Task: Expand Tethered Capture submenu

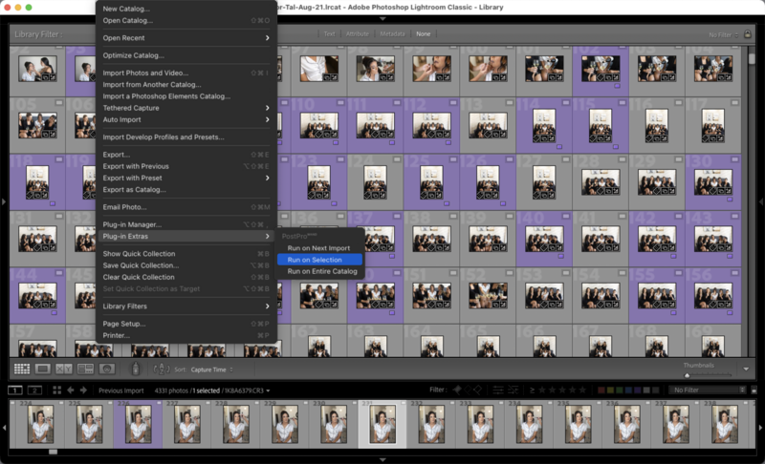Action: (x=186, y=108)
